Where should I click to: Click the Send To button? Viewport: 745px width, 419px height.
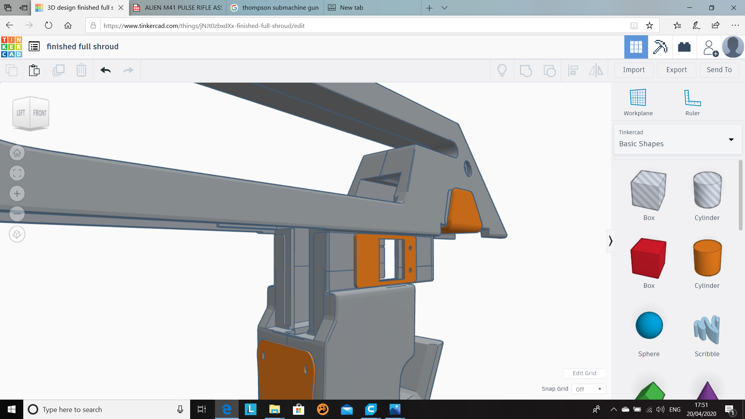tap(719, 70)
